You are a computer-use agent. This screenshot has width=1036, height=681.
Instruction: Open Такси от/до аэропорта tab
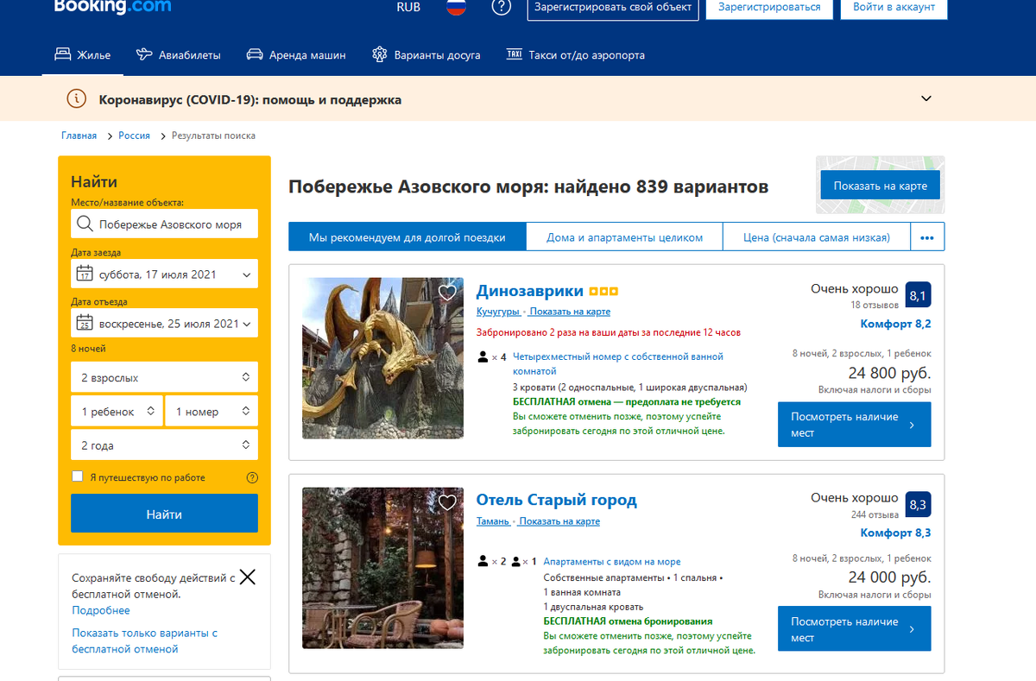click(x=575, y=55)
